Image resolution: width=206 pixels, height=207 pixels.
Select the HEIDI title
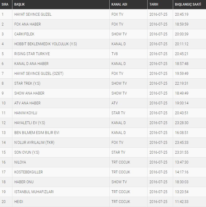(x=19, y=202)
